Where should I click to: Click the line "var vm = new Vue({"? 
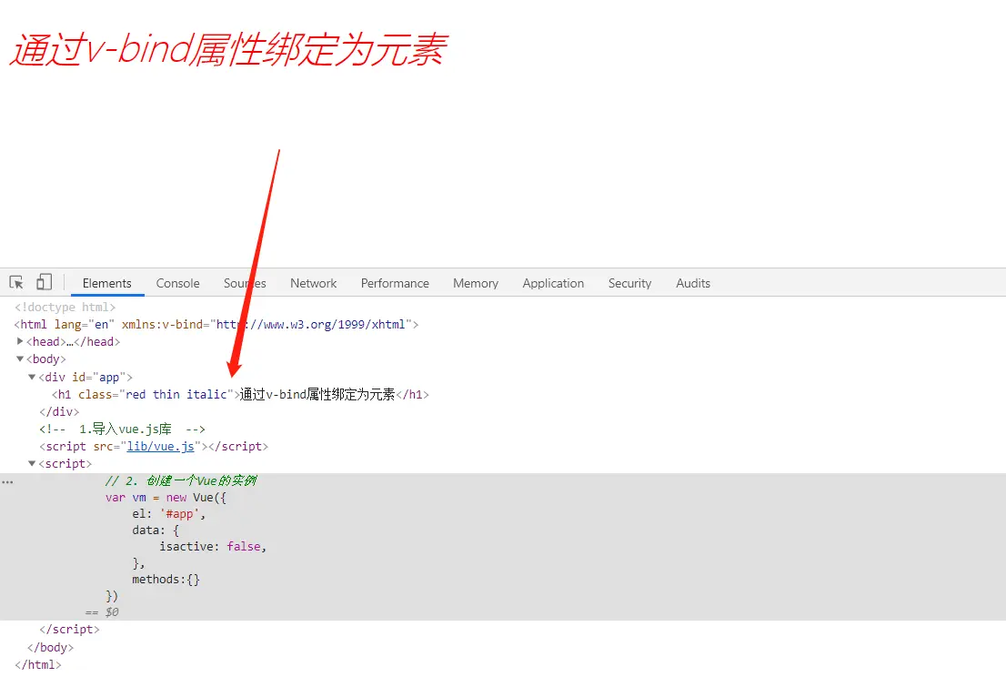166,498
